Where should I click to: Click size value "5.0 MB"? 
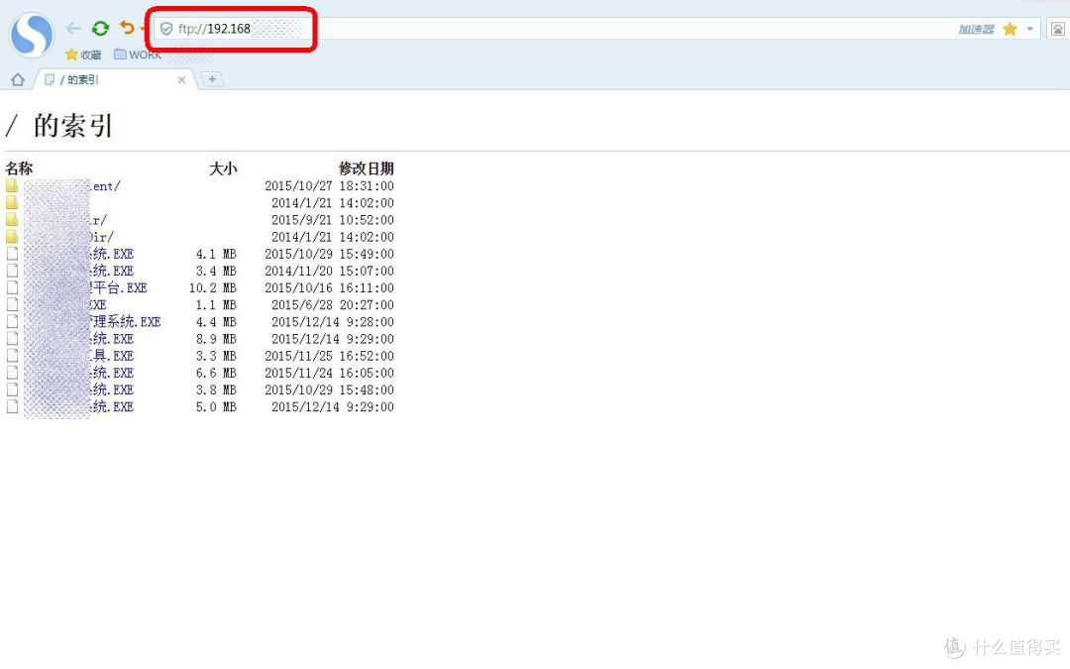(216, 407)
